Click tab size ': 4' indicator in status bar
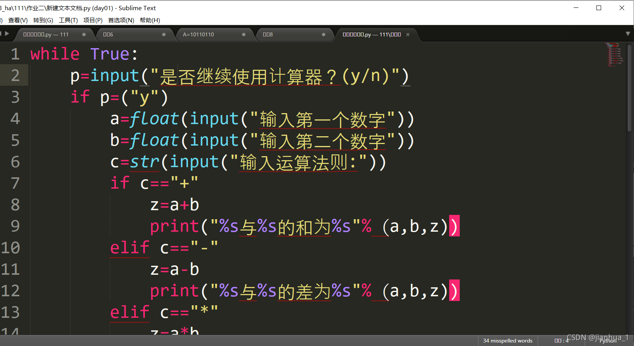The image size is (634, 346). coord(561,341)
